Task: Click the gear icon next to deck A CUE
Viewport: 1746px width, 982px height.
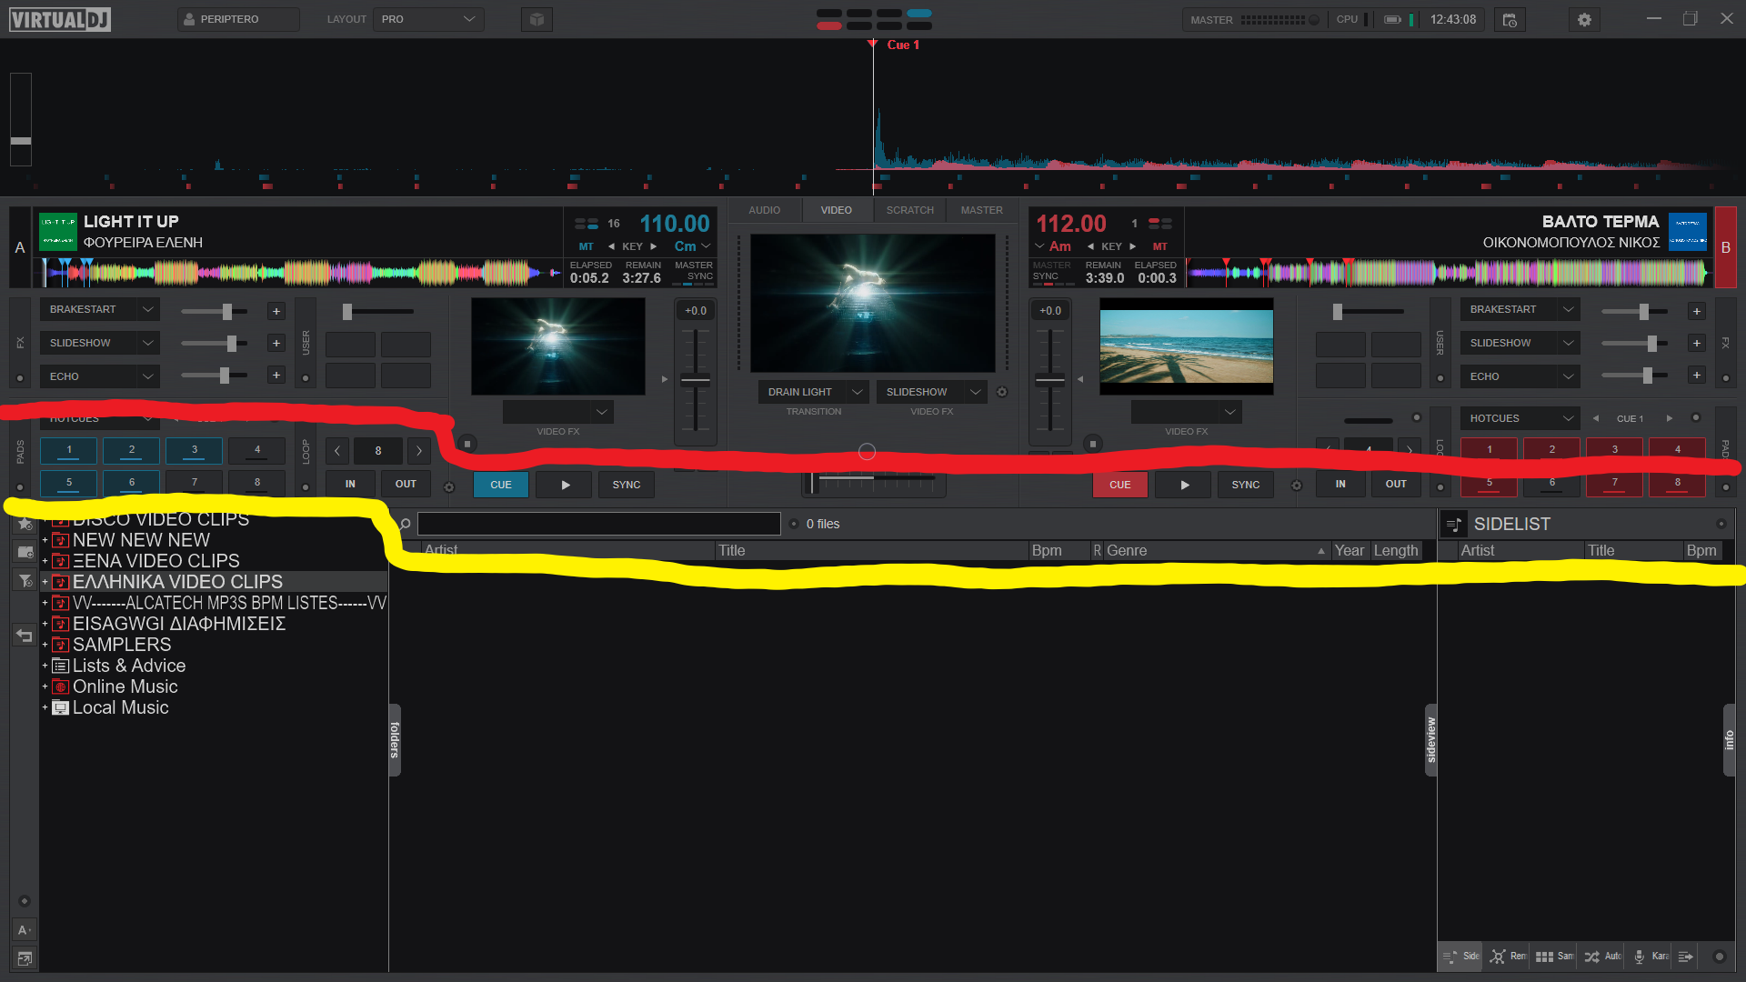Action: click(x=448, y=486)
